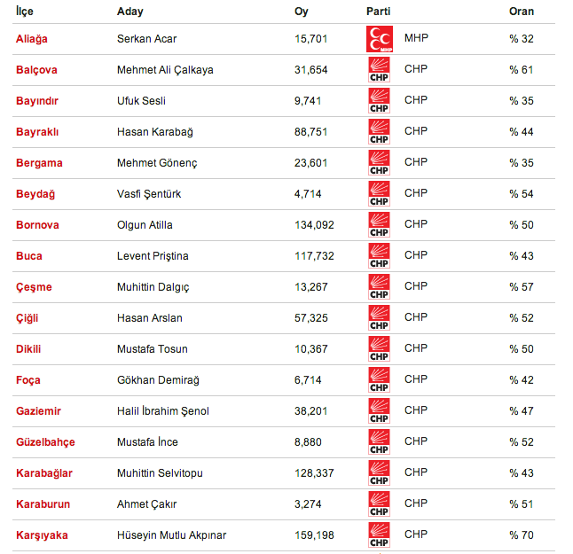This screenshot has width=573, height=554.
Task: Open the Aliağa district link
Action: coord(32,39)
